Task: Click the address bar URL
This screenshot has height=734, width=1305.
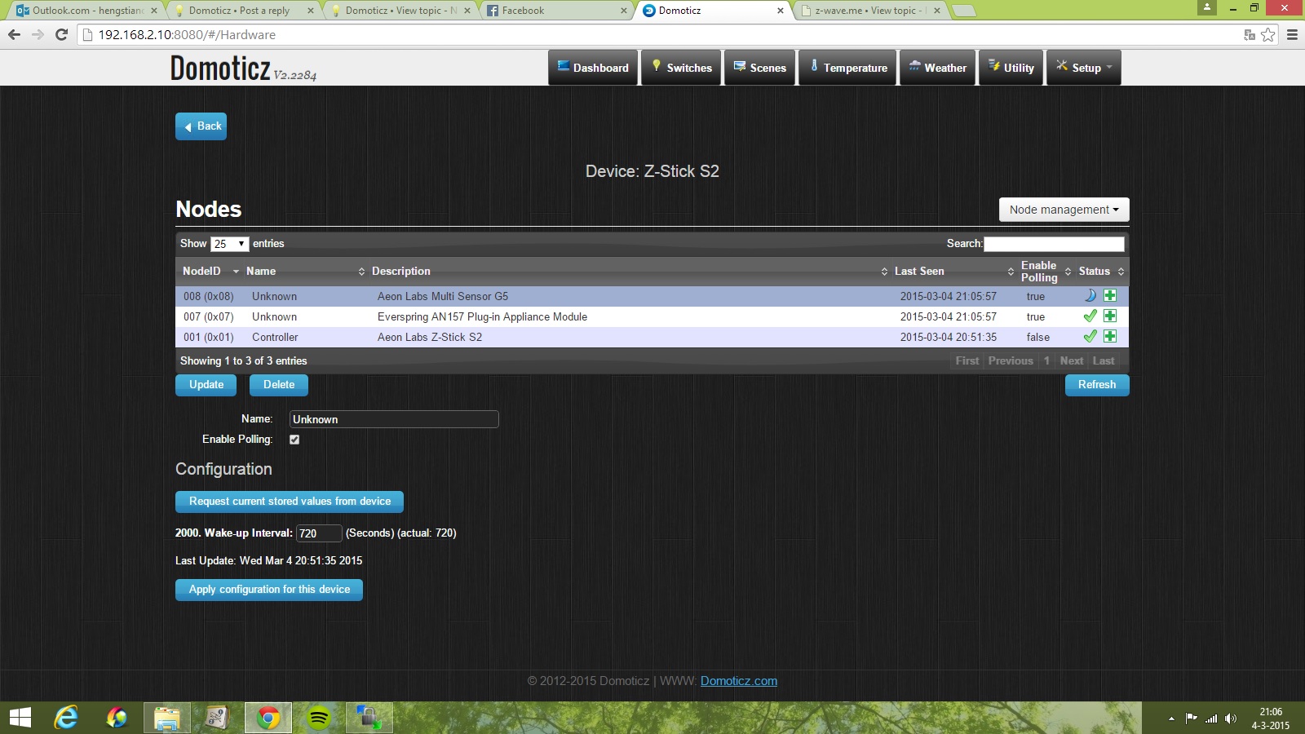Action: click(x=187, y=34)
